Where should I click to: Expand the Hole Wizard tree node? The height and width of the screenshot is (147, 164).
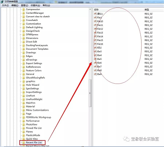20,85
